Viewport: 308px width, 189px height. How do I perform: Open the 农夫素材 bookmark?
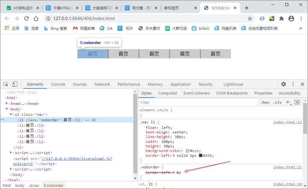click(149, 28)
